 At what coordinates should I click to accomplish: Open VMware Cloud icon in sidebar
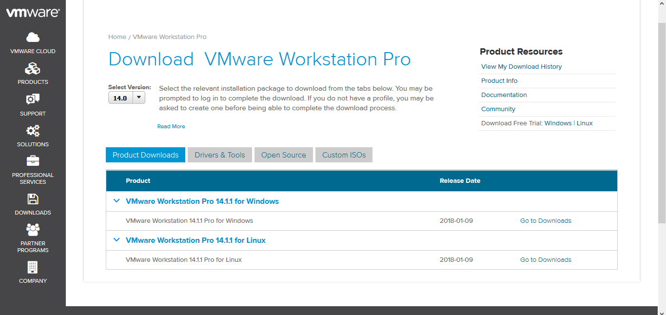[x=33, y=37]
